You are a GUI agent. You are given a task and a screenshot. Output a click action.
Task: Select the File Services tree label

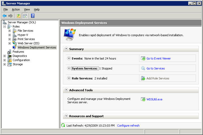25,31
